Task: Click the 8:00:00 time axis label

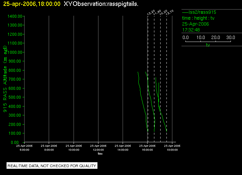Action: pos(49,150)
